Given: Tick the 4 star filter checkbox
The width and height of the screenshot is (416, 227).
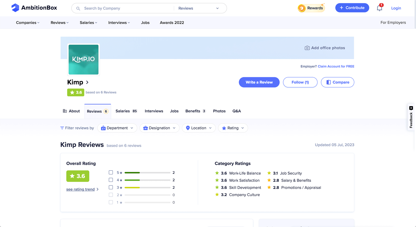Looking at the screenshot, I should [x=111, y=180].
